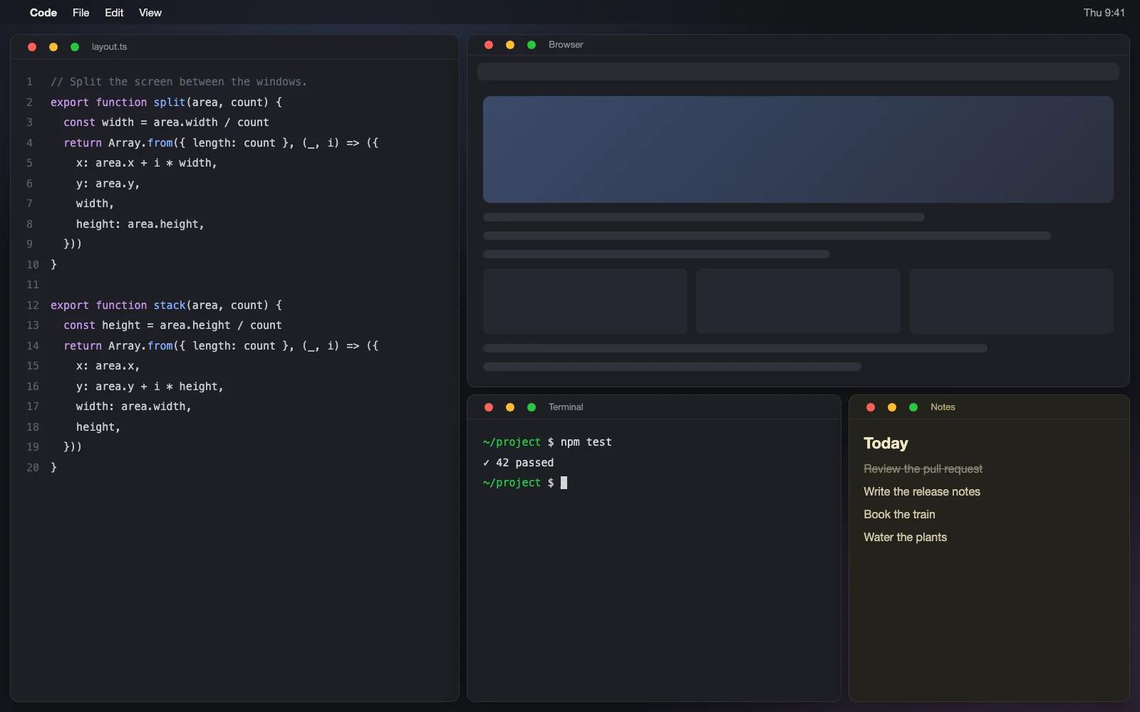Minimize the Notes window with the yellow button
This screenshot has height=712, width=1140.
point(892,407)
